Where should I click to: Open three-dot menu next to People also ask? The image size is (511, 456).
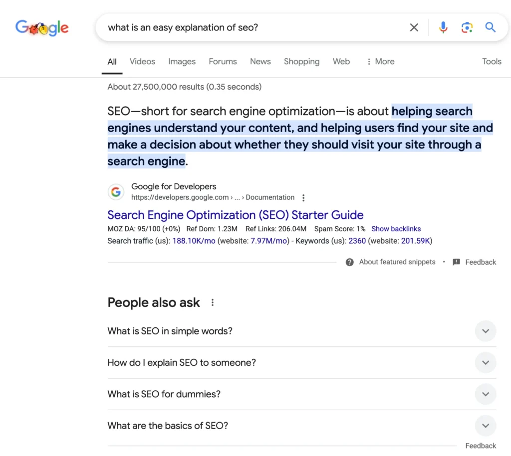coord(213,303)
